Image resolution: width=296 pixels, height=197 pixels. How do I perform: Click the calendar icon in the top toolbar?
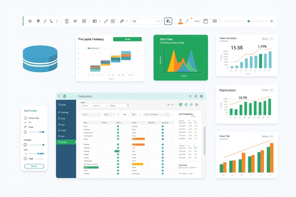click(205, 21)
